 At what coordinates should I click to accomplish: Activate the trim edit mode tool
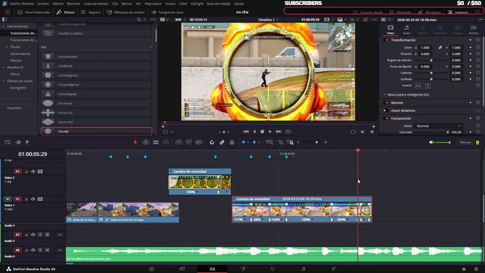click(x=145, y=142)
